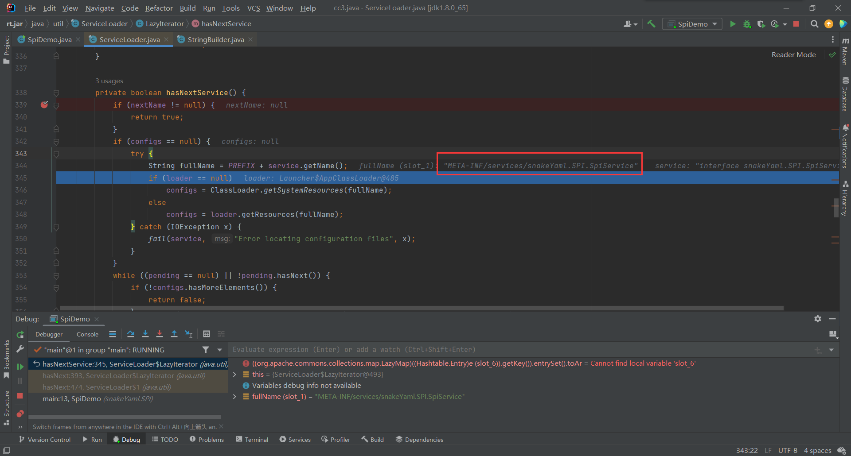The image size is (851, 456).
Task: Switch to StringBuilder.java editor tab
Action: [215, 39]
